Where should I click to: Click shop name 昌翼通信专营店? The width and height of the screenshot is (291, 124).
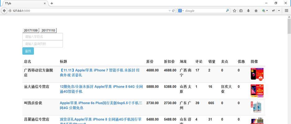point(37,119)
